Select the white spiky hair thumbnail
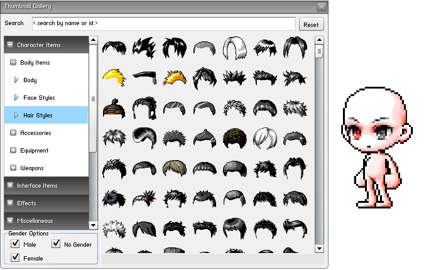Image resolution: width=424 pixels, height=270 pixels. click(x=114, y=229)
